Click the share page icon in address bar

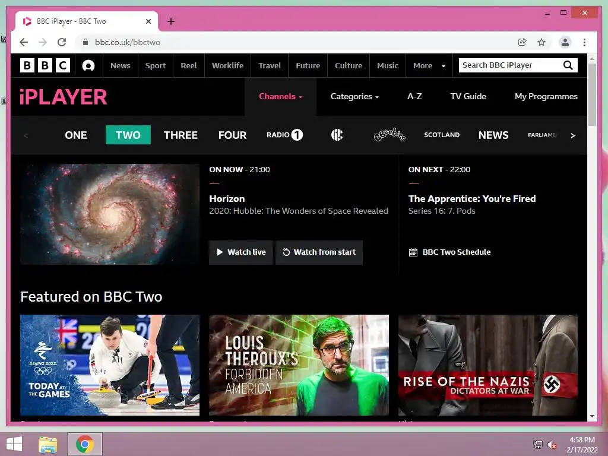pos(522,42)
